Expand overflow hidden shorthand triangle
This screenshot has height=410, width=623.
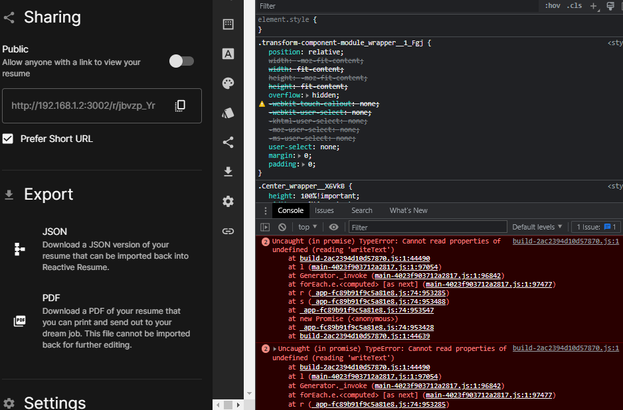pos(308,96)
